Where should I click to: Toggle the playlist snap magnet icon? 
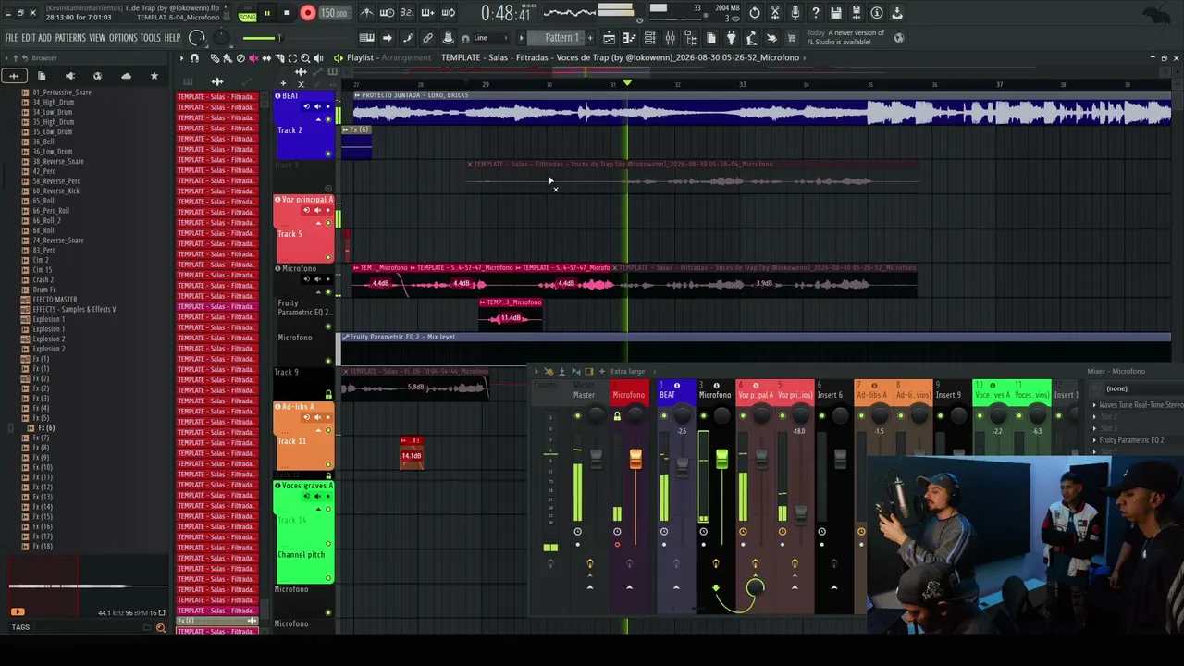tap(194, 58)
